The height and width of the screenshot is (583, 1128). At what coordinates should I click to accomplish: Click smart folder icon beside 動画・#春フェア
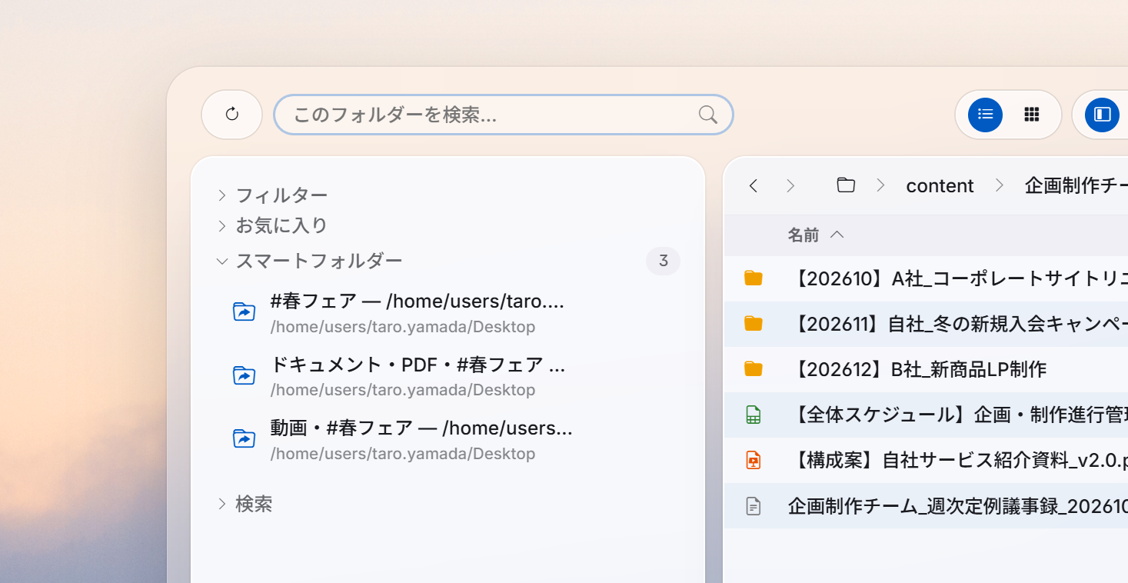pos(244,438)
